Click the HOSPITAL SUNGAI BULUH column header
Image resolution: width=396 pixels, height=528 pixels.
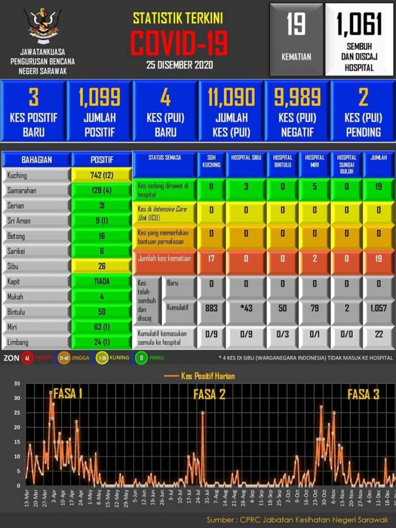pos(346,165)
